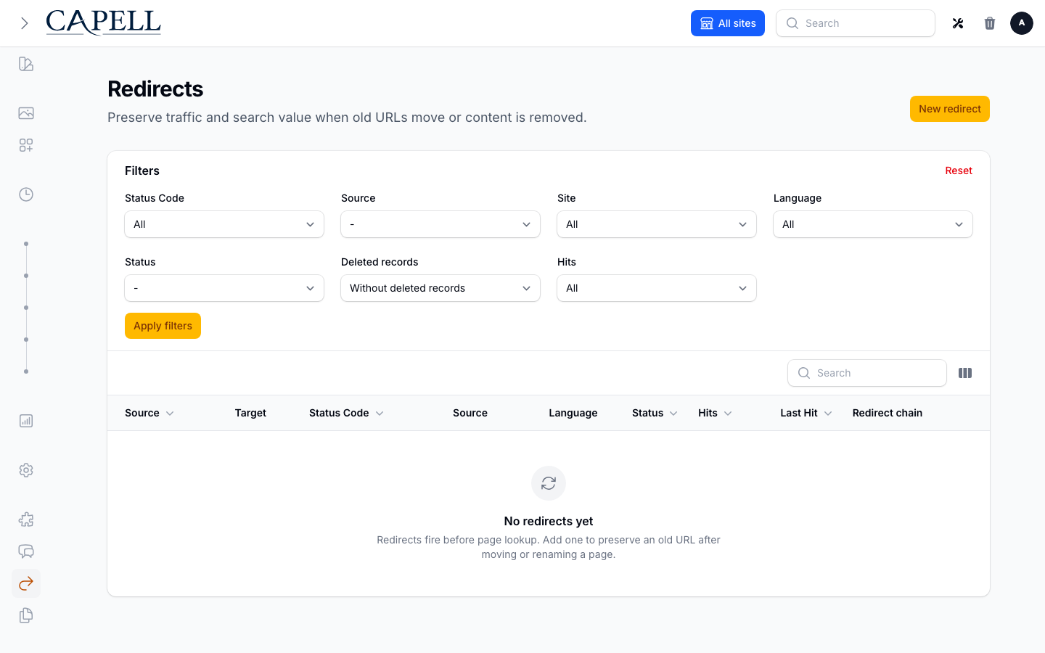Open the Status Code filter dropdown
Screen dimensions: 1045x653
(224, 224)
